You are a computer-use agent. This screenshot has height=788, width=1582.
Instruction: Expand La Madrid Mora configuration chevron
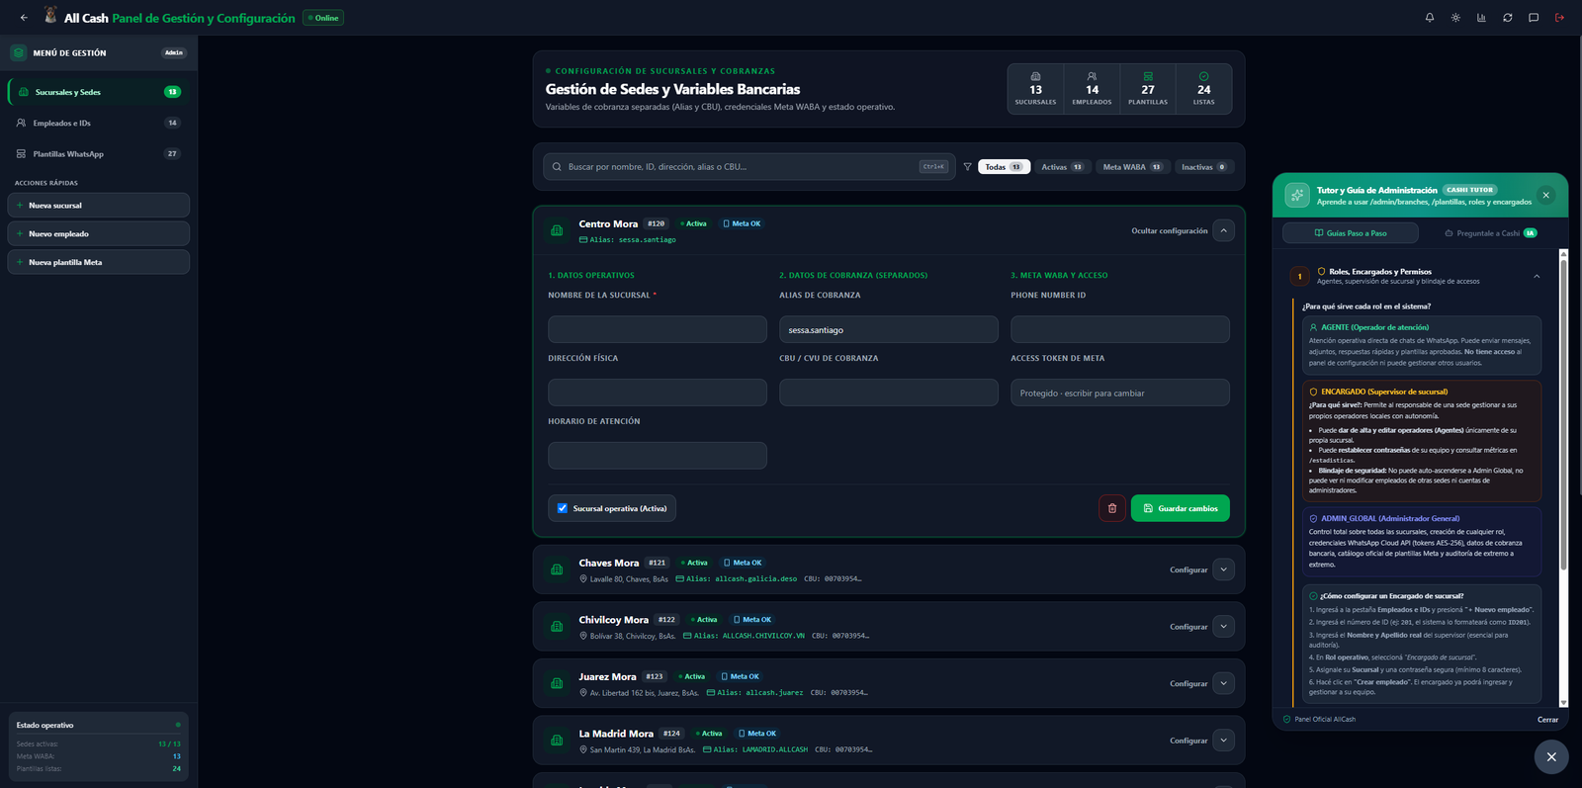click(x=1223, y=741)
